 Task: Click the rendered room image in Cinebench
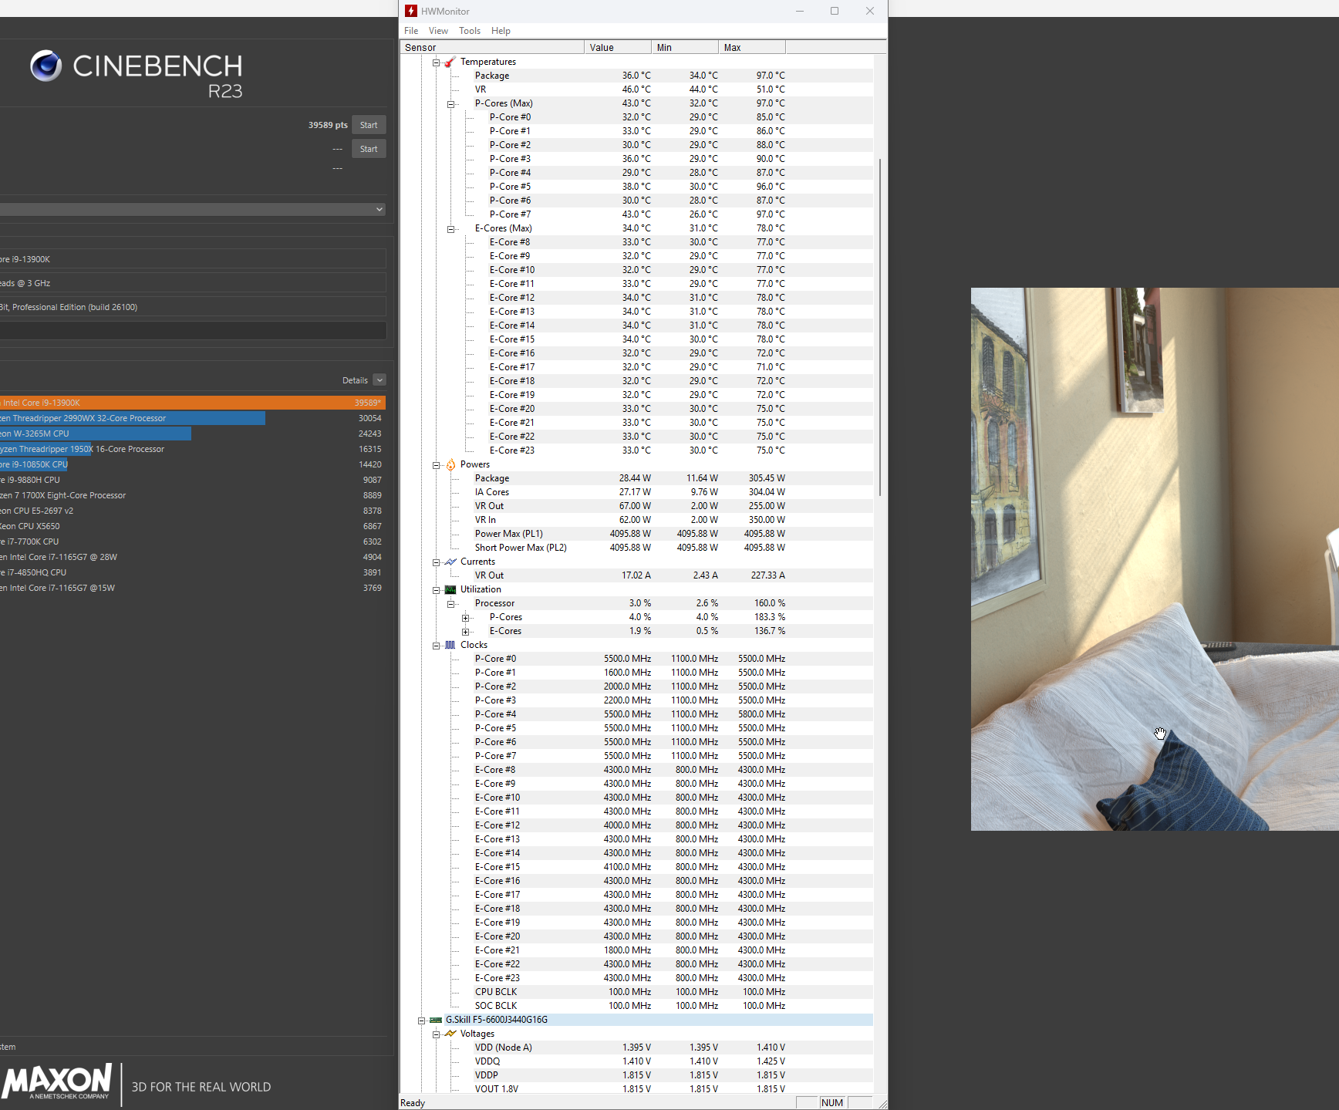tap(1155, 559)
